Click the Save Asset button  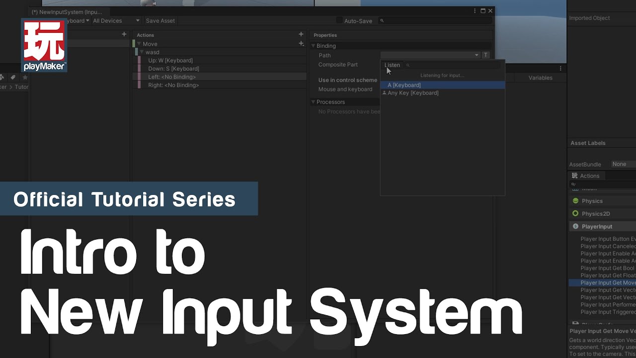click(160, 21)
